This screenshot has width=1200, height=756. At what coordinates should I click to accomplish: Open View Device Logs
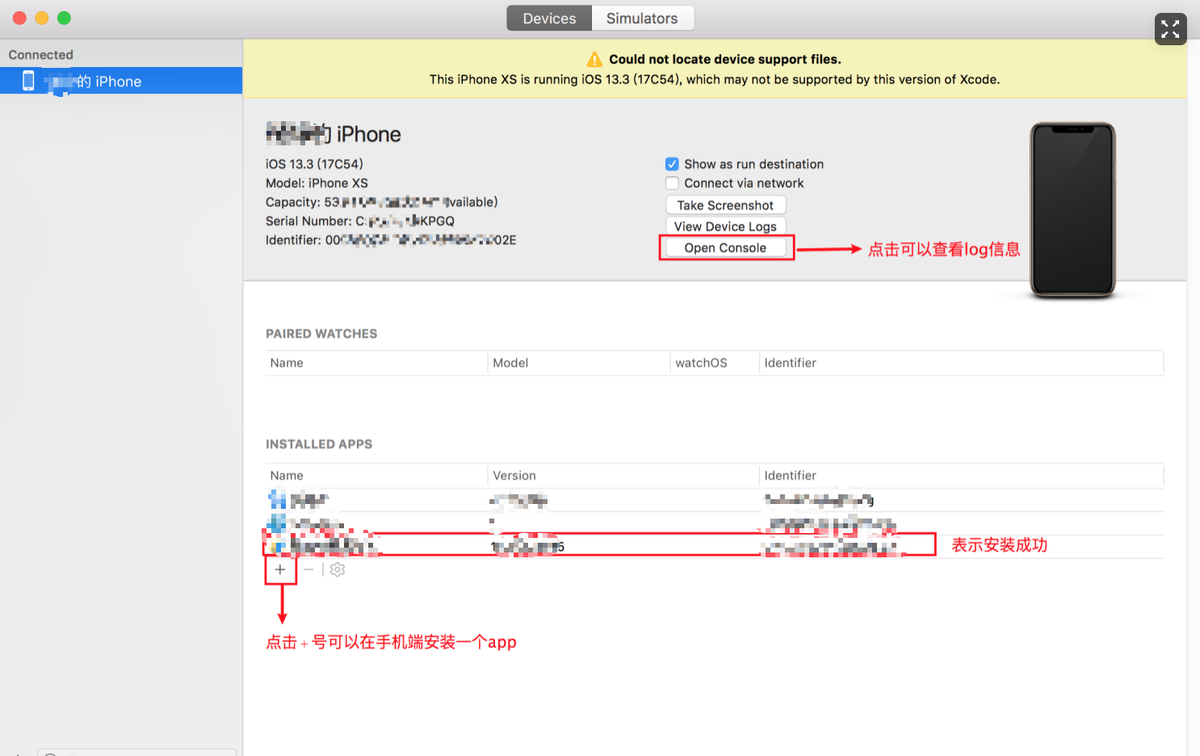coord(725,227)
